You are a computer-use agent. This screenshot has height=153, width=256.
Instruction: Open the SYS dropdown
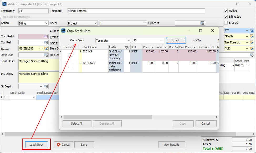pos(247,31)
